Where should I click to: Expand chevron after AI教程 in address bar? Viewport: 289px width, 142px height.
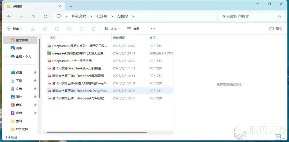133,17
